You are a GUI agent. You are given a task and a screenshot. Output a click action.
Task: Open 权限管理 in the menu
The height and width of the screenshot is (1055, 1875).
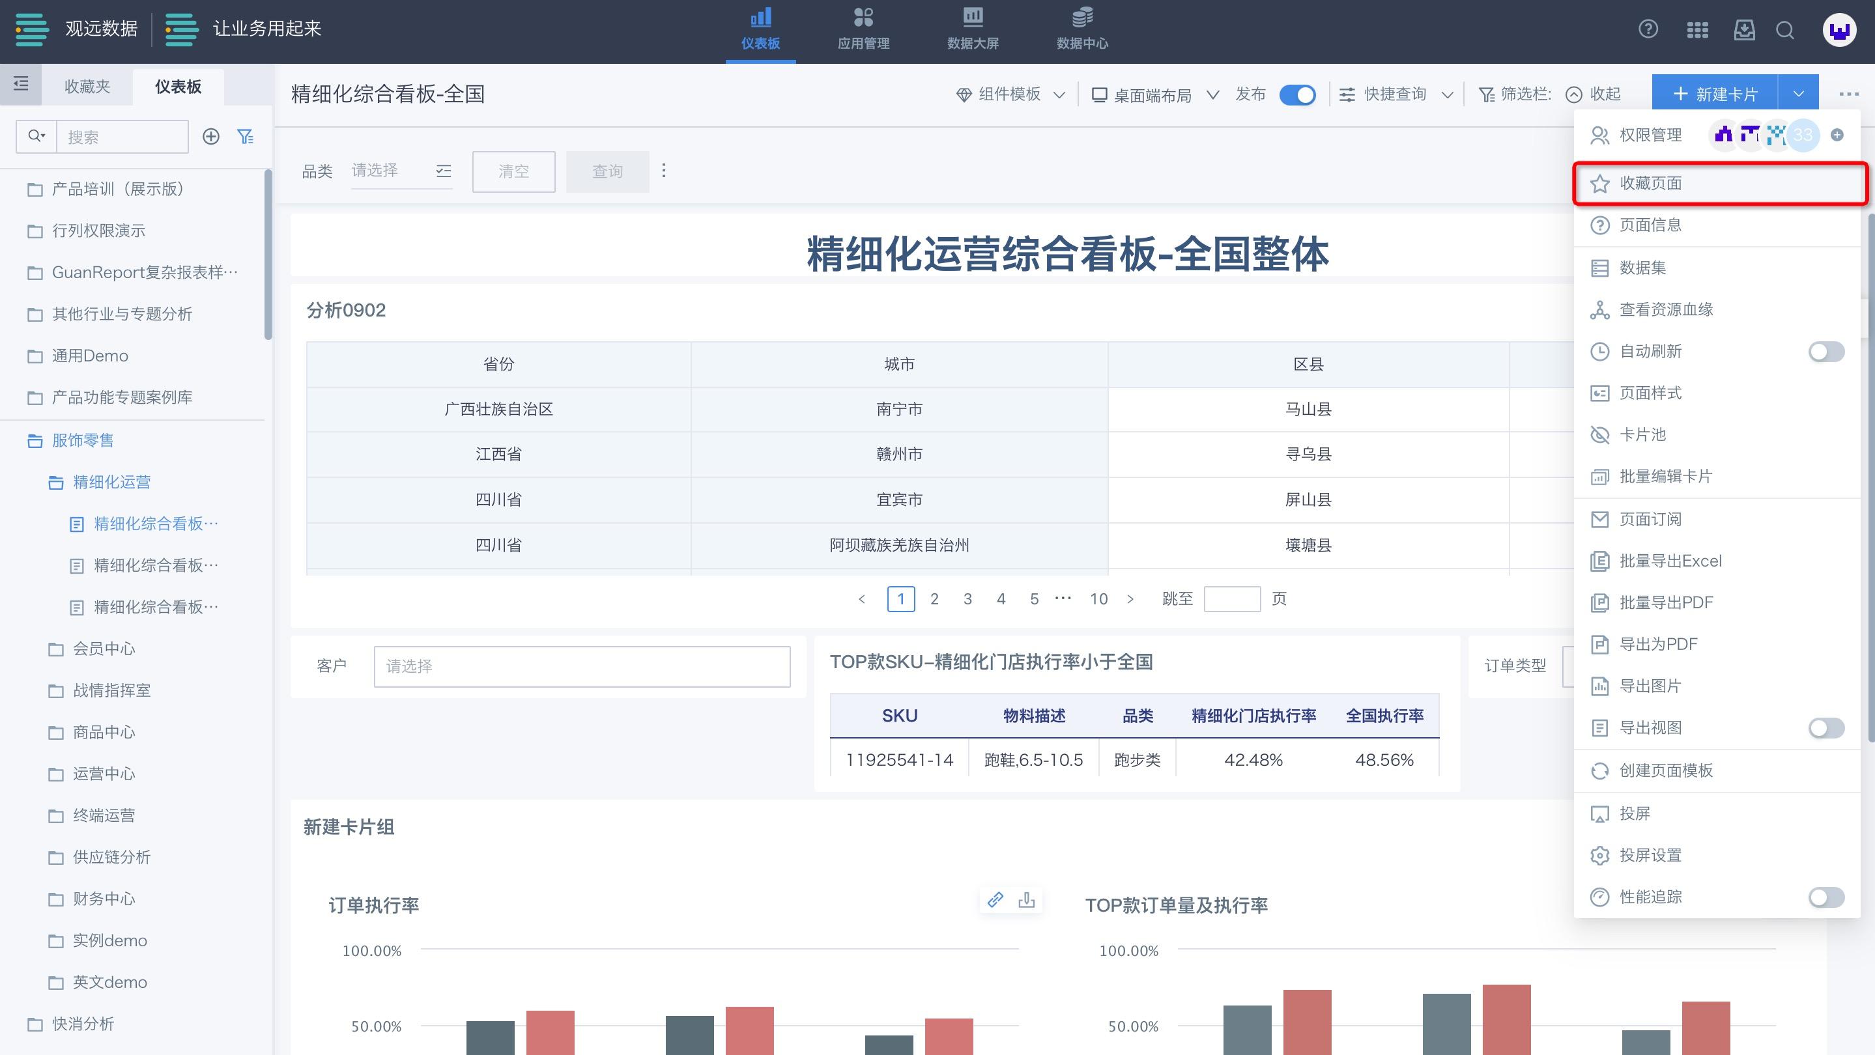pos(1650,135)
